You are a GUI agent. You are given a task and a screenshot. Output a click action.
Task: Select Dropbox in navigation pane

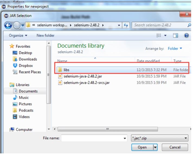[x=26, y=66]
